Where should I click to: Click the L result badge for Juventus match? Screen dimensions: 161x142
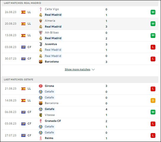pyautogui.click(x=153, y=47)
